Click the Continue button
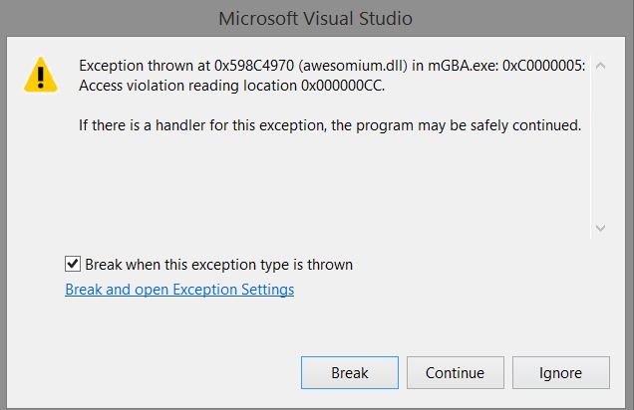 (456, 372)
